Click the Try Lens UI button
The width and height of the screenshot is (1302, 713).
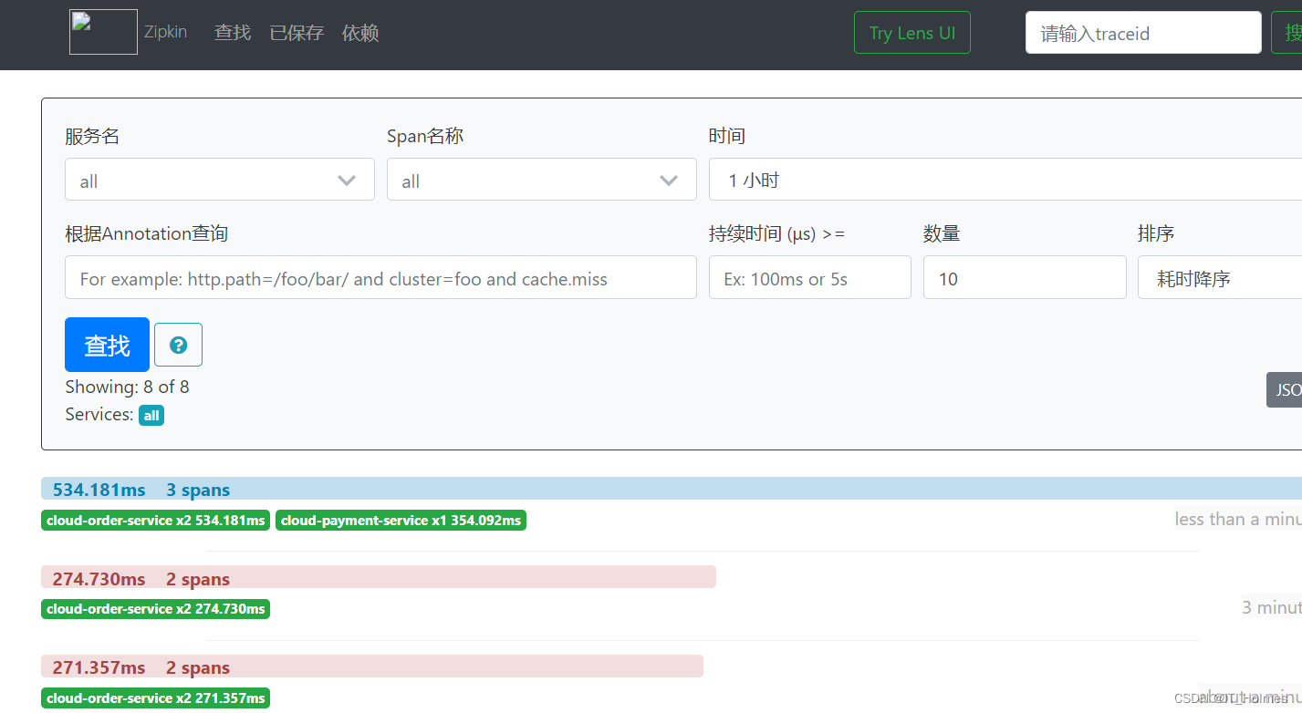point(911,33)
